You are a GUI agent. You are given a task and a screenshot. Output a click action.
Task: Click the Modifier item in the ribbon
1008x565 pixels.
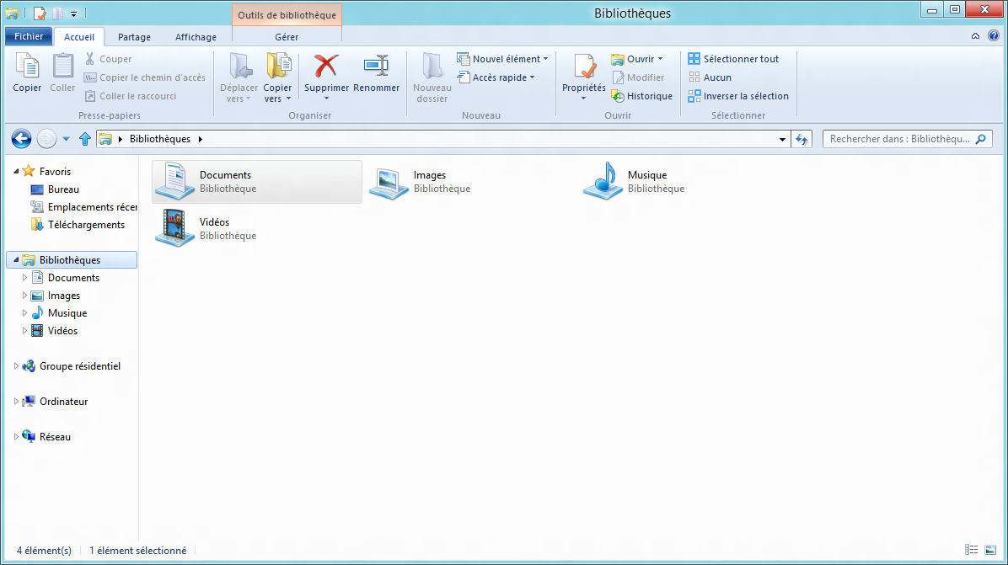638,77
